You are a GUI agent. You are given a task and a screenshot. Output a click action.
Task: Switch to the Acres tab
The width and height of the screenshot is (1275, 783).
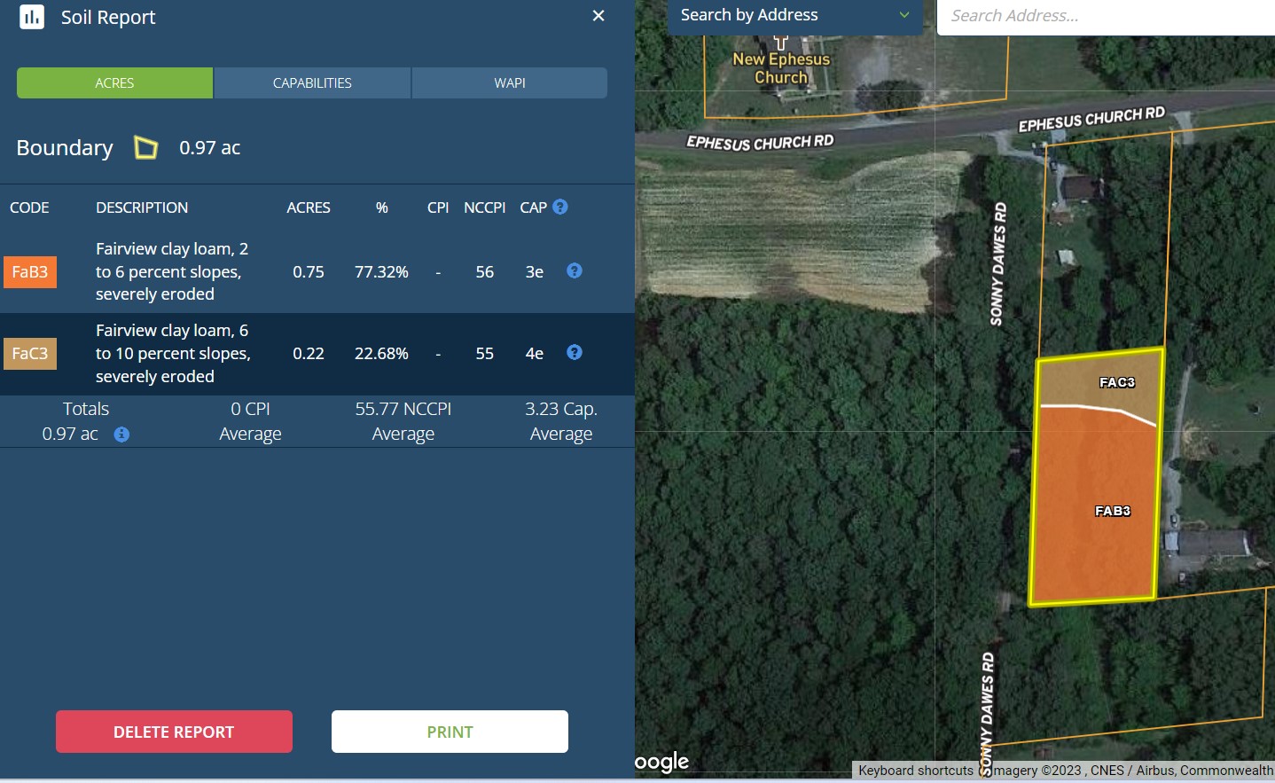click(x=114, y=82)
